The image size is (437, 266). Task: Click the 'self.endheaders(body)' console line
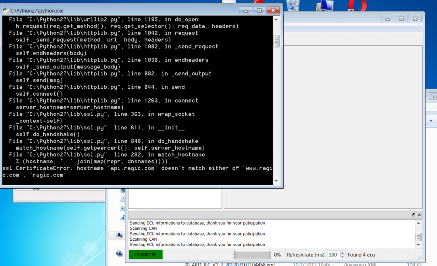51,53
